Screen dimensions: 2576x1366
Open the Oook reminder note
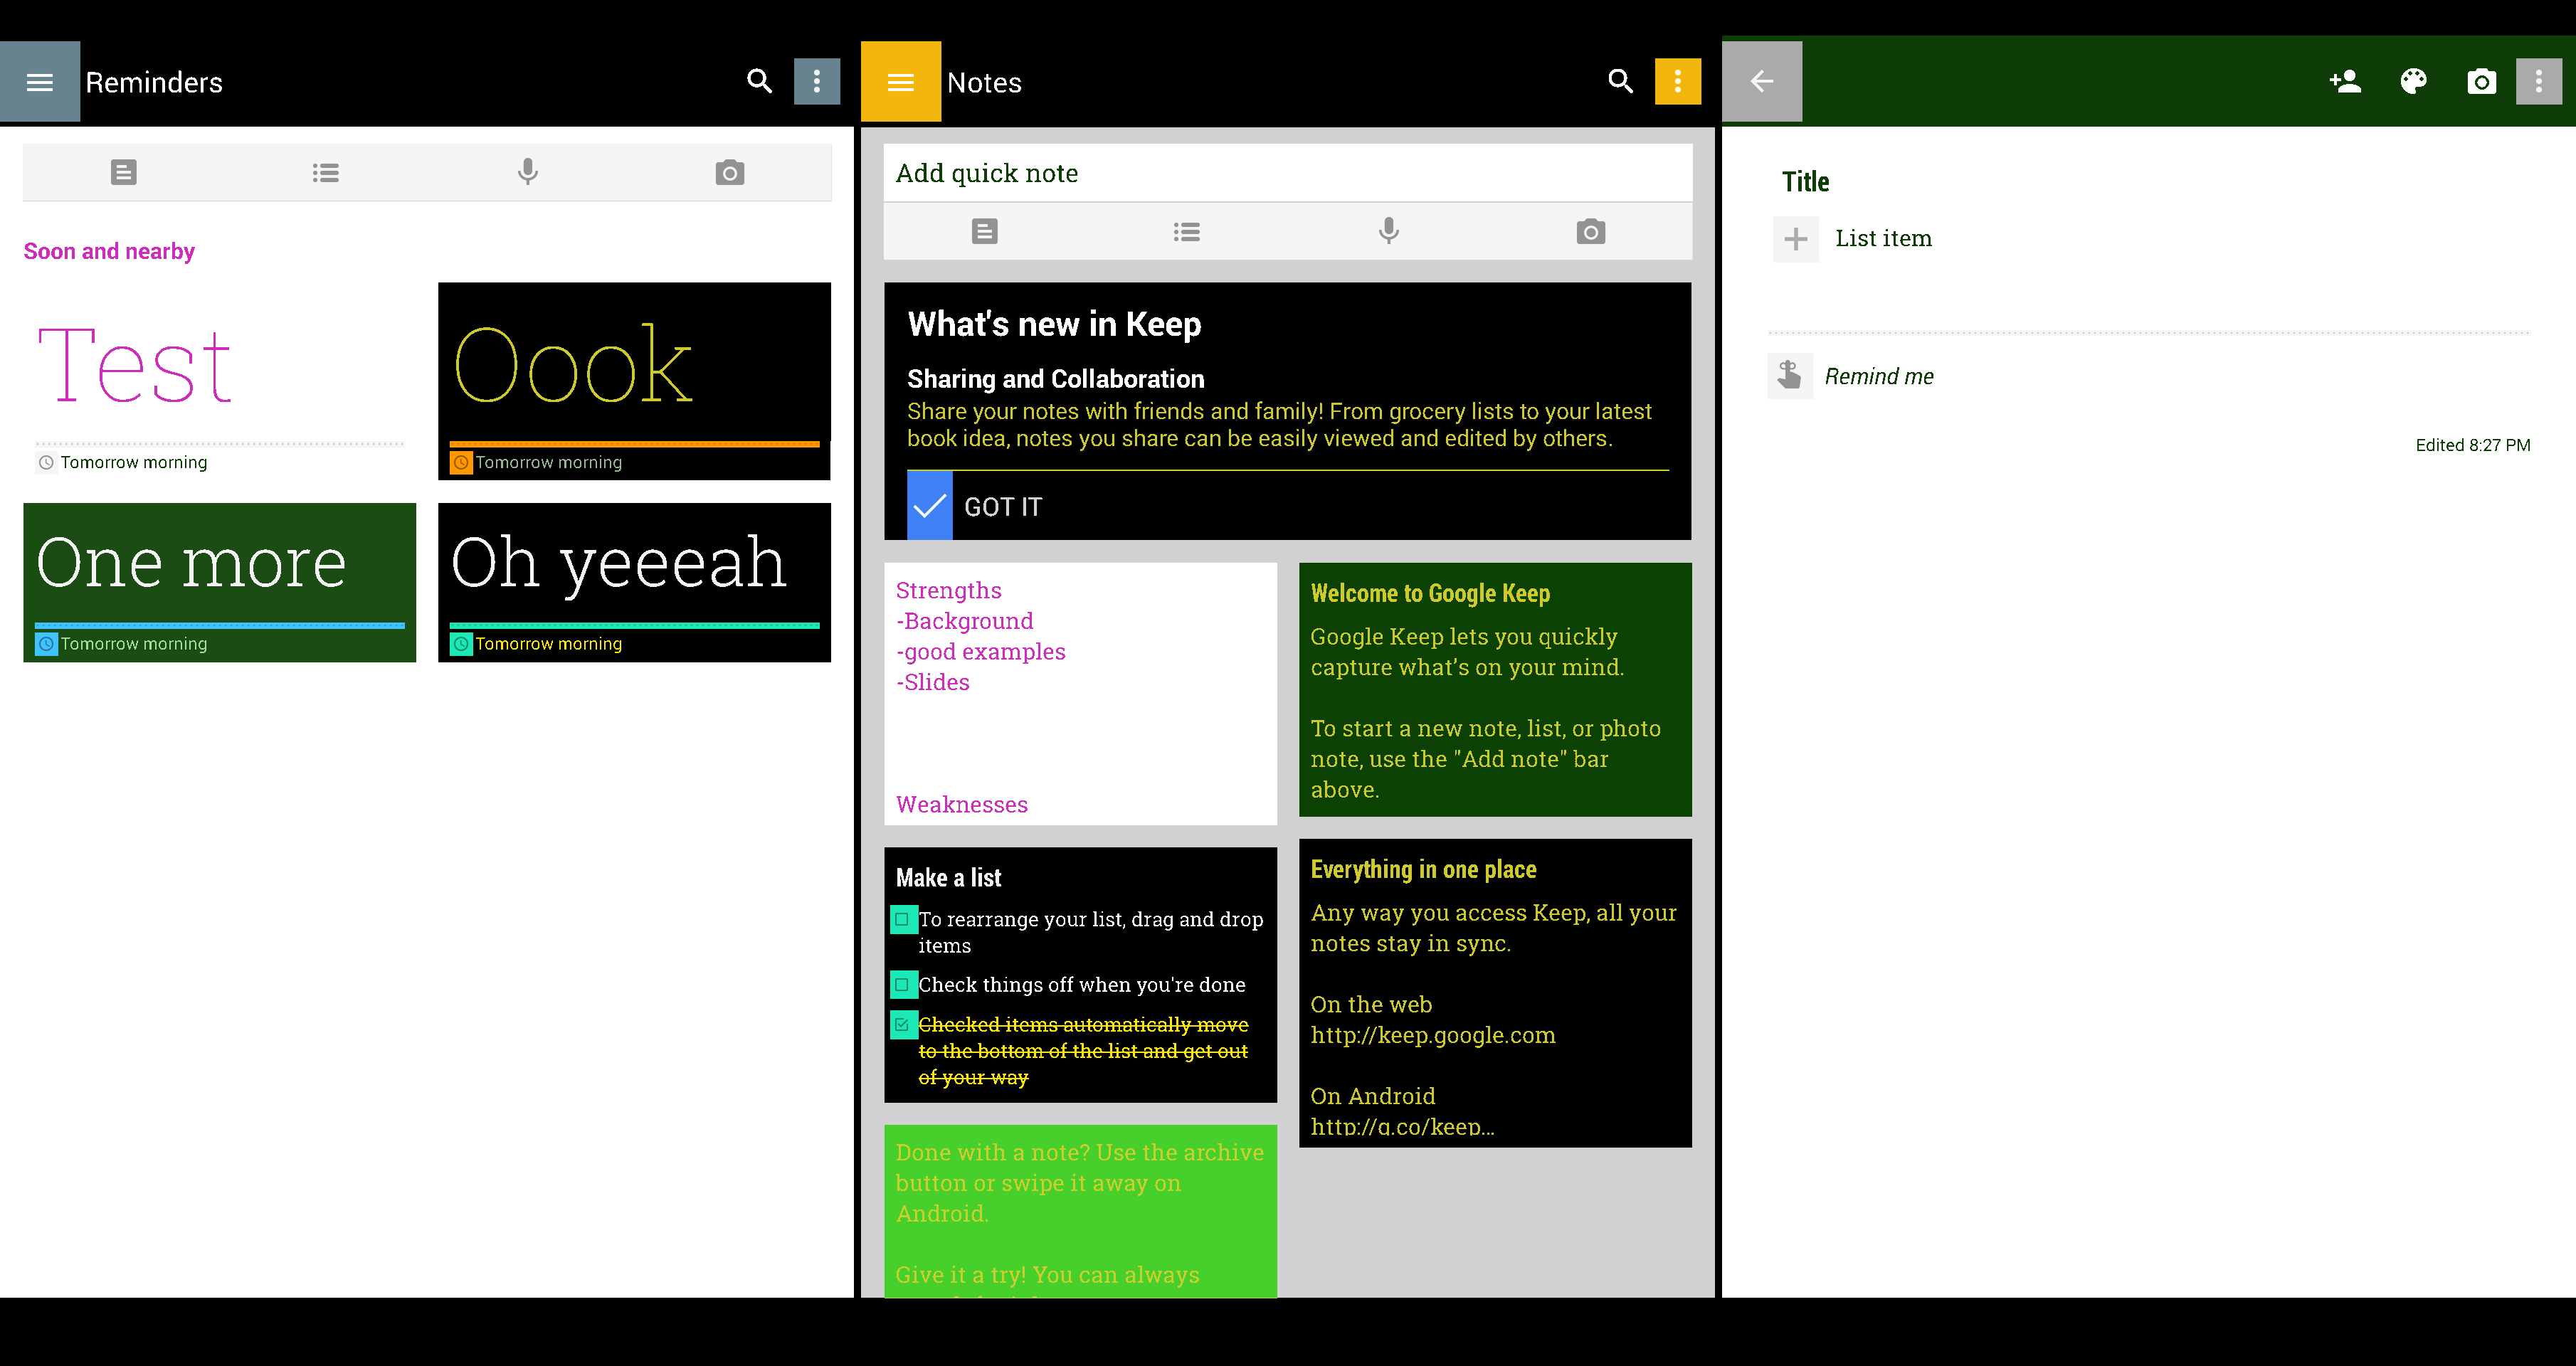[x=634, y=381]
